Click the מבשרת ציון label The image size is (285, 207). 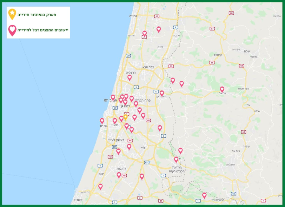click(x=218, y=200)
